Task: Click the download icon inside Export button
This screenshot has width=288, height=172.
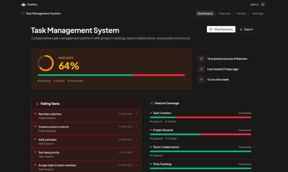Action: coord(241,29)
